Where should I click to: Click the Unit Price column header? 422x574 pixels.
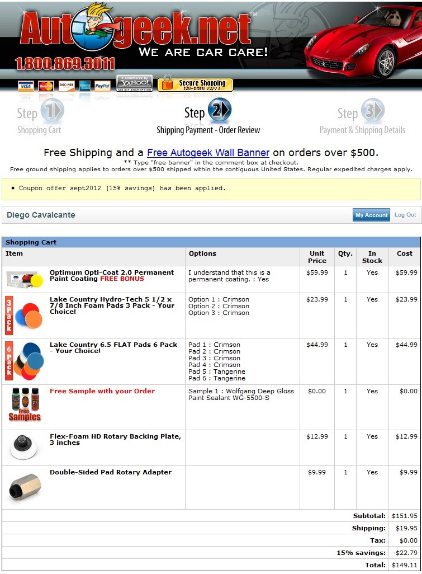click(x=317, y=257)
